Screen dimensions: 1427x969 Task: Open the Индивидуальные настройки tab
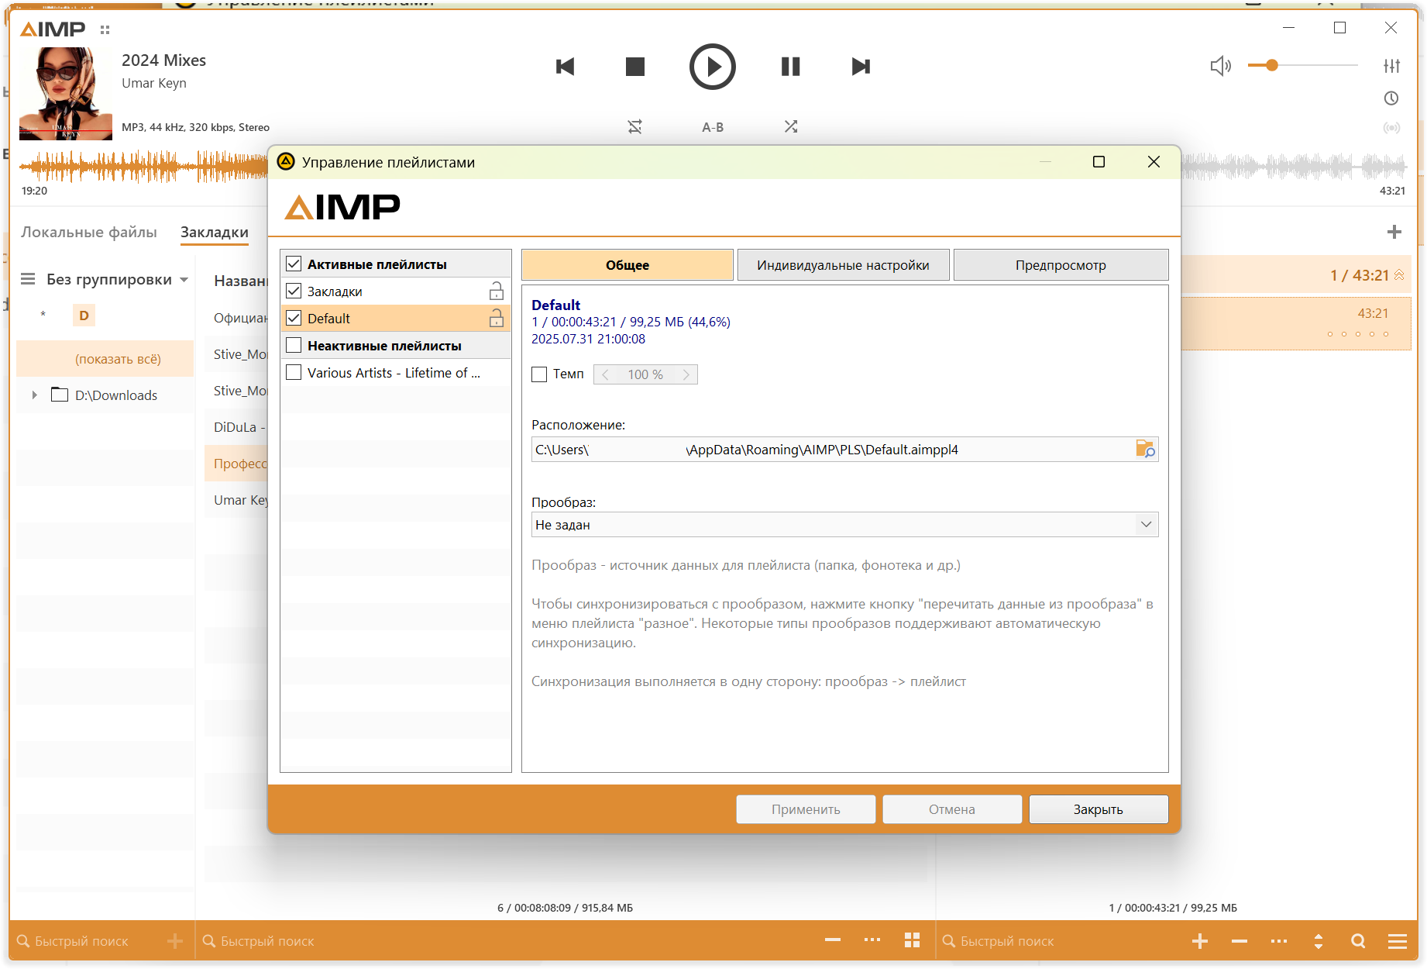[x=843, y=265]
